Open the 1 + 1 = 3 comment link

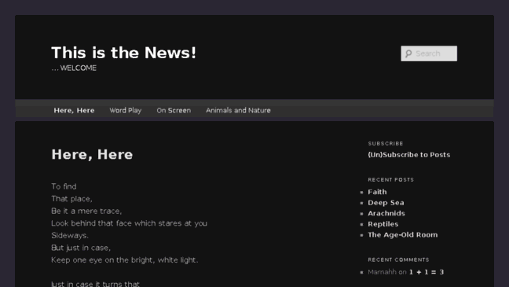click(x=427, y=272)
